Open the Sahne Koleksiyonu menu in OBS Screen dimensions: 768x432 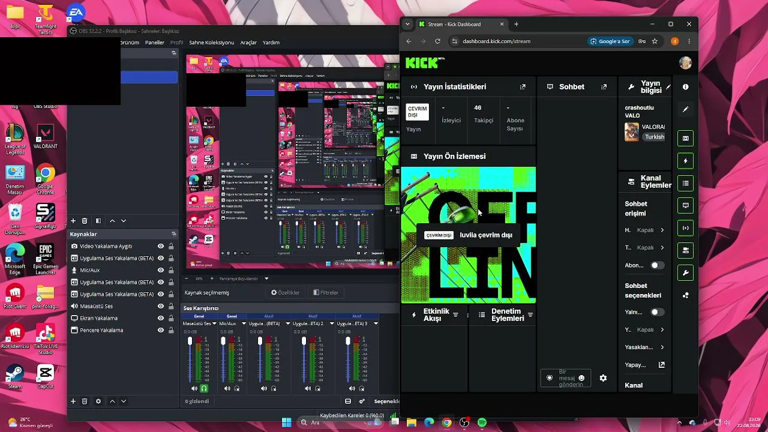coord(211,43)
